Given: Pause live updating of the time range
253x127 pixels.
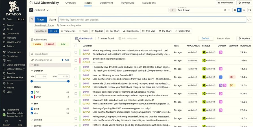Looking at the screenshot, I should click(x=239, y=10).
